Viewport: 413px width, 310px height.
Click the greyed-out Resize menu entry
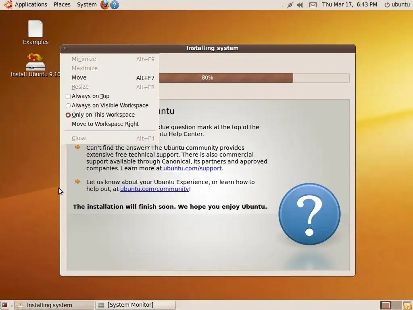110,87
